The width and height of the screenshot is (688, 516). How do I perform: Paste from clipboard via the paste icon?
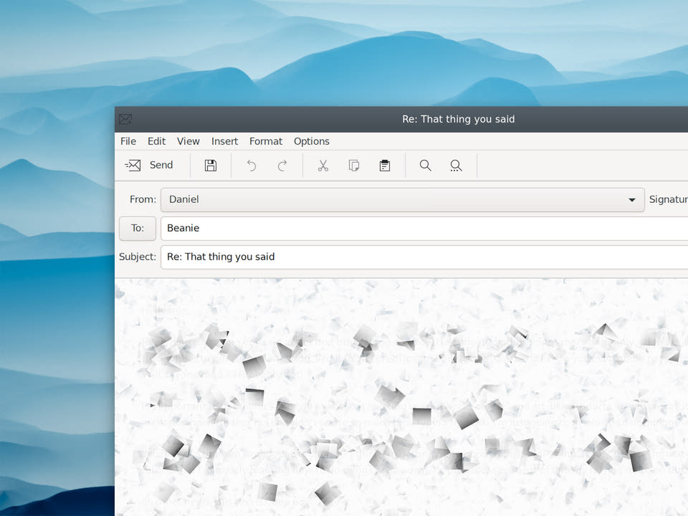click(x=384, y=165)
